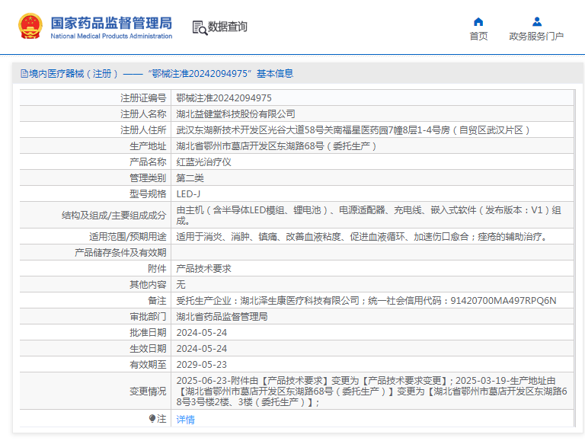Click the National Medical Products Administration subtitle

[x=111, y=36]
